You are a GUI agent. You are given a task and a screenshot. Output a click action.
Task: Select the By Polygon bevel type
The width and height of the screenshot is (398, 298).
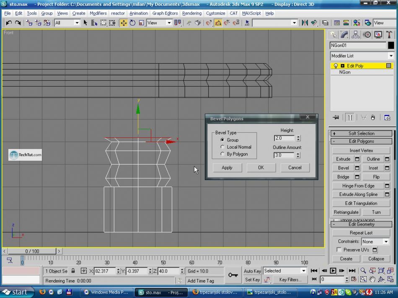pos(222,154)
